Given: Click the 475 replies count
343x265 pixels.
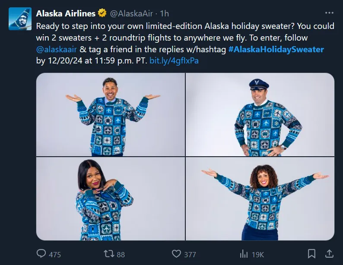Looking at the screenshot, I should [x=55, y=254].
